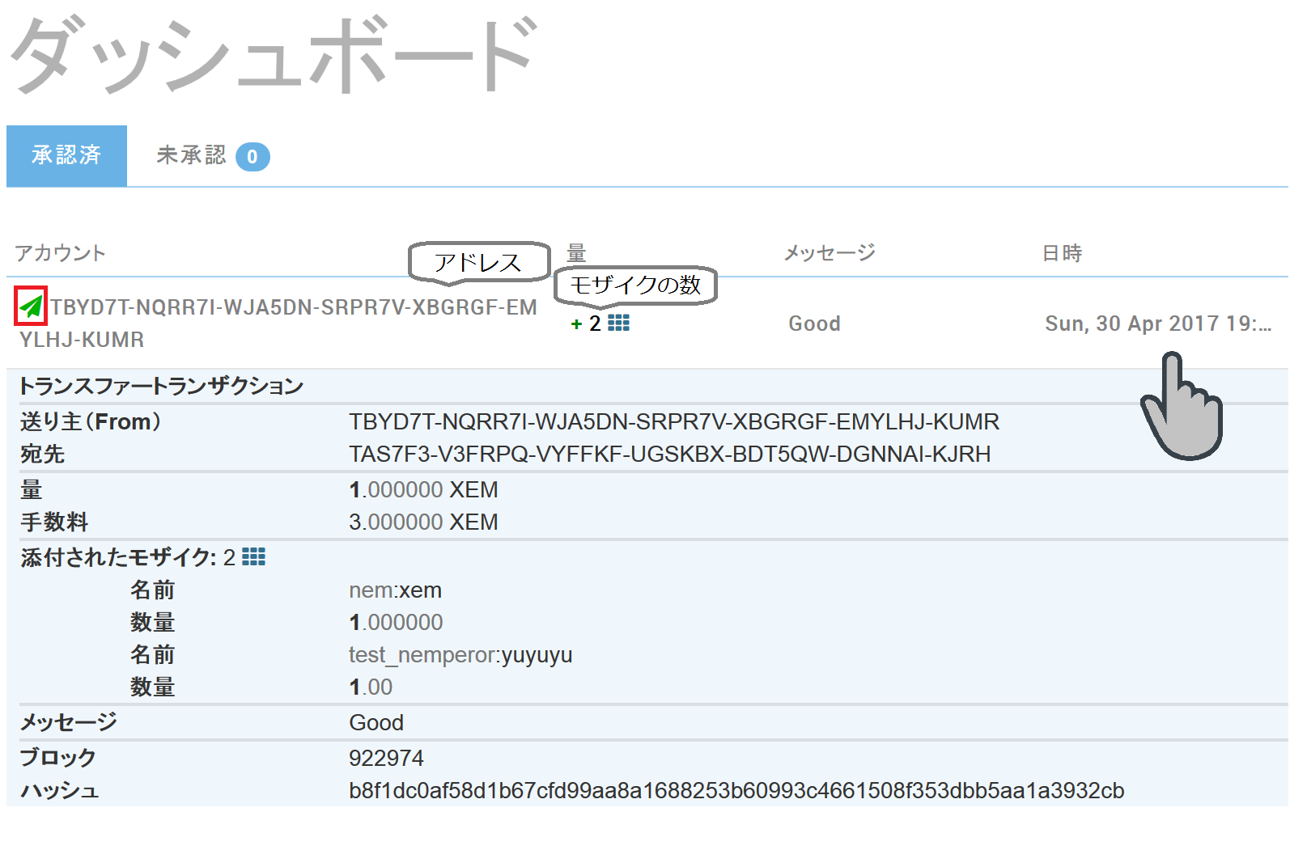Click the date Sun, 30 Apr 2017
This screenshot has height=850, width=1290.
(x=1158, y=324)
